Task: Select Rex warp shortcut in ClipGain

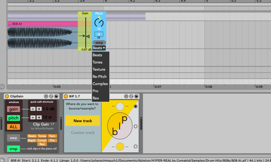Action: [x=42, y=144]
